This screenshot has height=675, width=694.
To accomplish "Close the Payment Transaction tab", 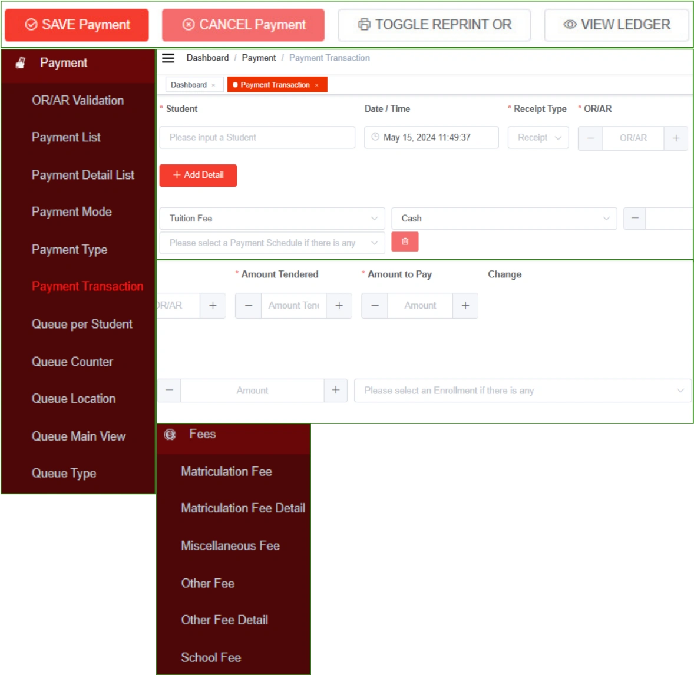I will (x=317, y=85).
